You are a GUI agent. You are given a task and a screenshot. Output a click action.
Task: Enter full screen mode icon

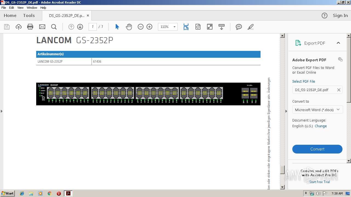210,27
